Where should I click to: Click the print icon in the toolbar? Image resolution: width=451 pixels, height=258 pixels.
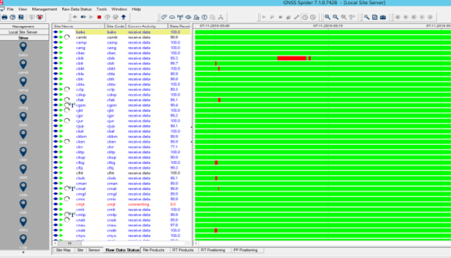pyautogui.click(x=4, y=17)
